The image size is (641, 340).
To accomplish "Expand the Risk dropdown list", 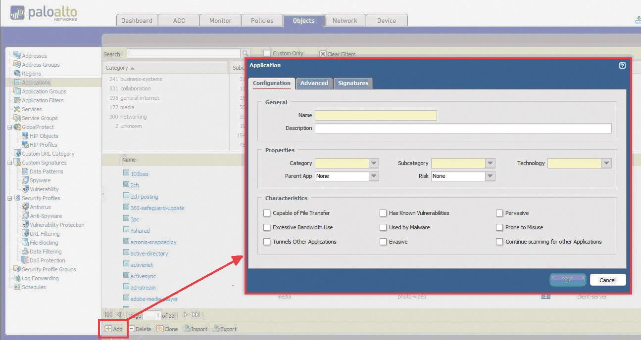I will (490, 176).
